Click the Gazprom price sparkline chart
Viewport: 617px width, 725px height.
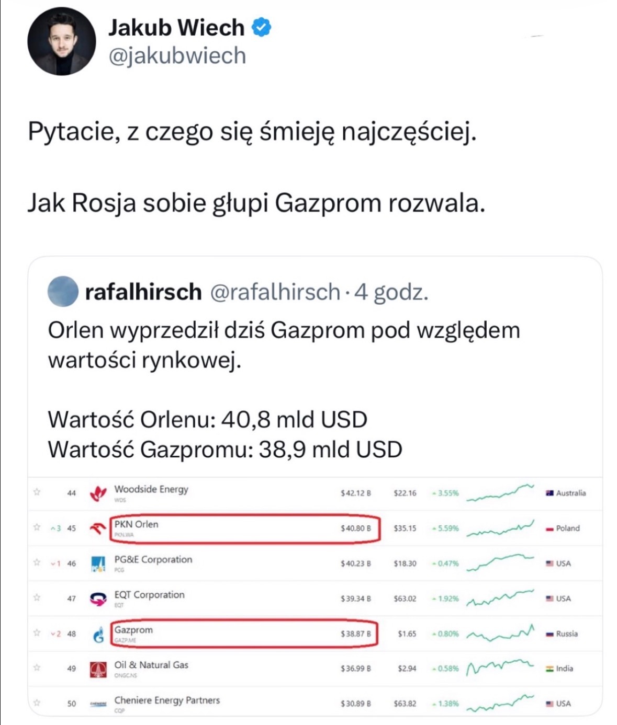coord(500,634)
